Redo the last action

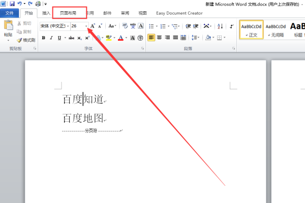pos(30,4)
